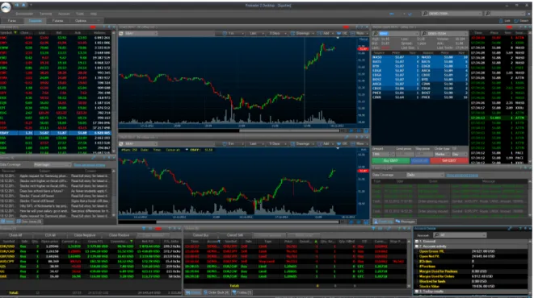
Task: Switch to the Messages tab
Action: 406,221
